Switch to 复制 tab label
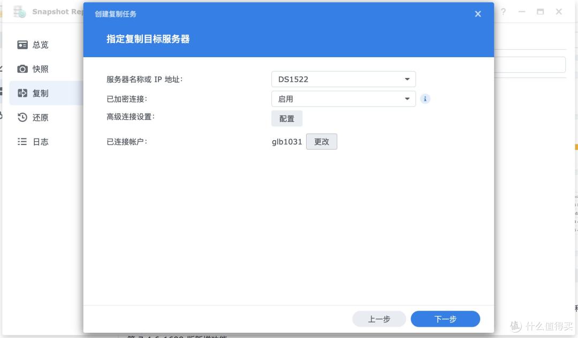The image size is (578, 338). pyautogui.click(x=41, y=94)
